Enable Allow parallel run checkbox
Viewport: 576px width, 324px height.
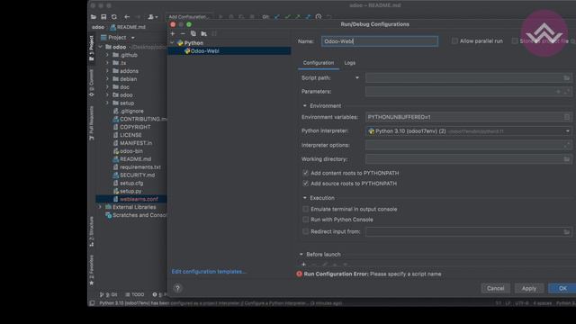click(454, 41)
